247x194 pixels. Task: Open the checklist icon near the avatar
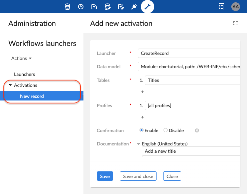(221, 7)
